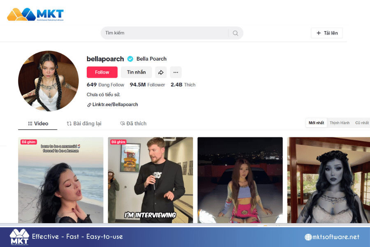
Task: Switch to the Video tab
Action: [38, 123]
